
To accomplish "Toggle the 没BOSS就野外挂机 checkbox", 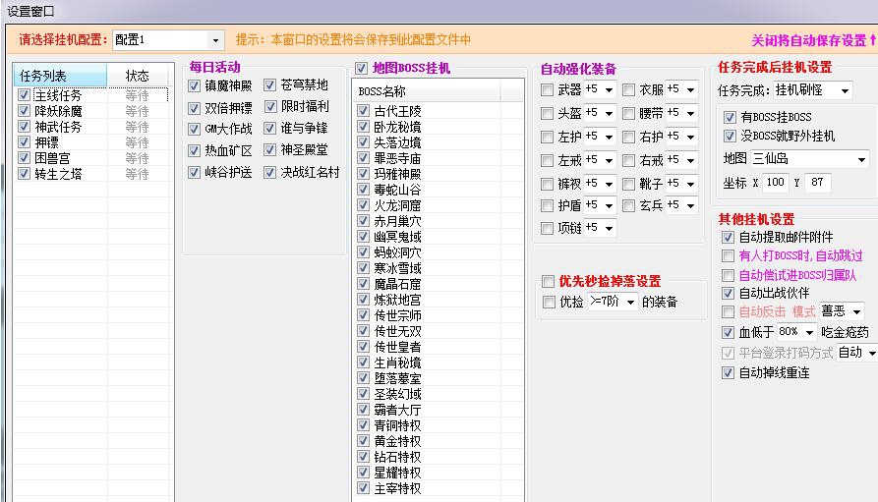I will (730, 136).
